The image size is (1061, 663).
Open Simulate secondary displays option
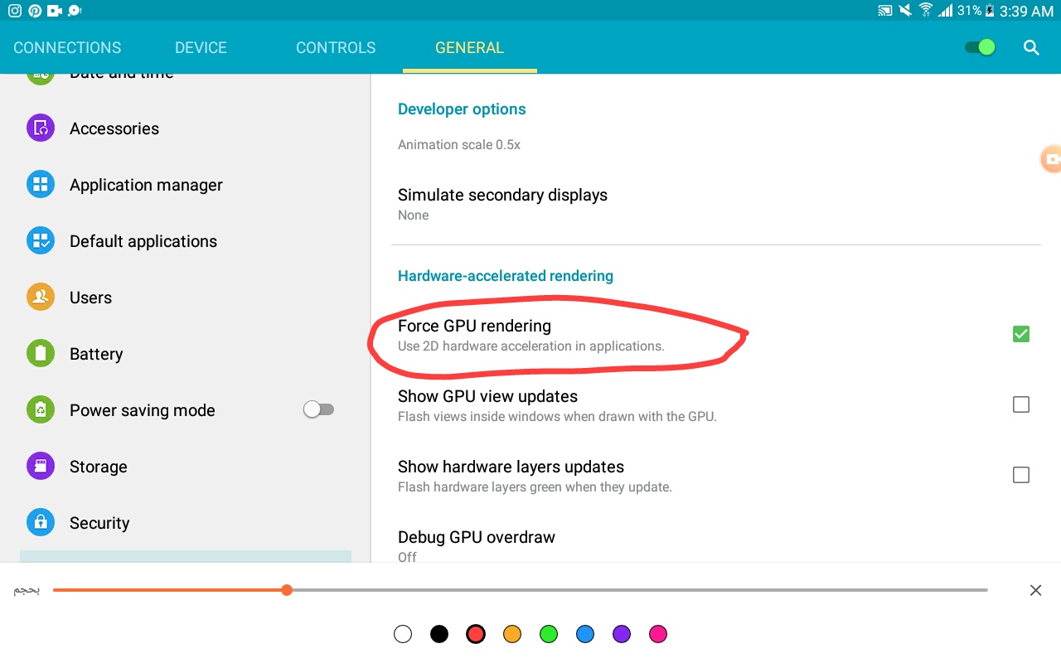pyautogui.click(x=715, y=205)
